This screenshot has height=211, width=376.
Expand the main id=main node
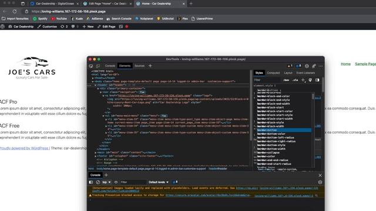[95, 152]
